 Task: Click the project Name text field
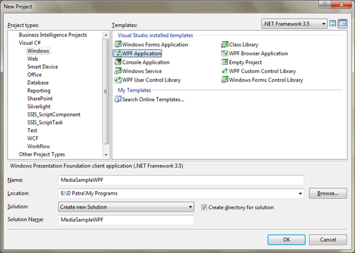[x=181, y=180]
